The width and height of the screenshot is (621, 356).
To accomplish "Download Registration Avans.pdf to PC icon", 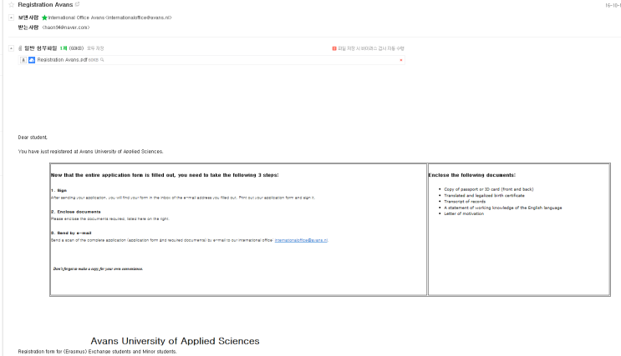I will (23, 60).
